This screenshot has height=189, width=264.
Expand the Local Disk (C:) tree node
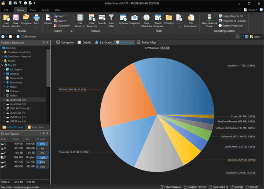[4, 100]
